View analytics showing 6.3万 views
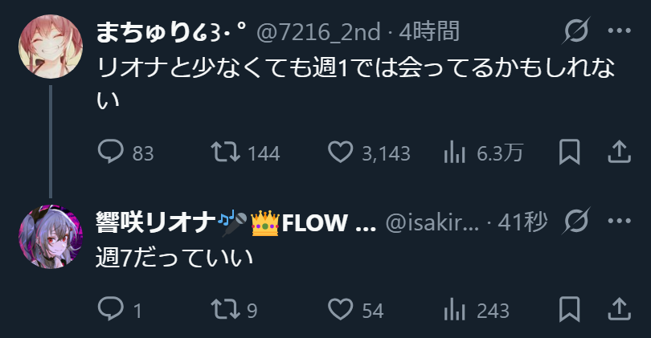651x338 pixels. pos(455,152)
